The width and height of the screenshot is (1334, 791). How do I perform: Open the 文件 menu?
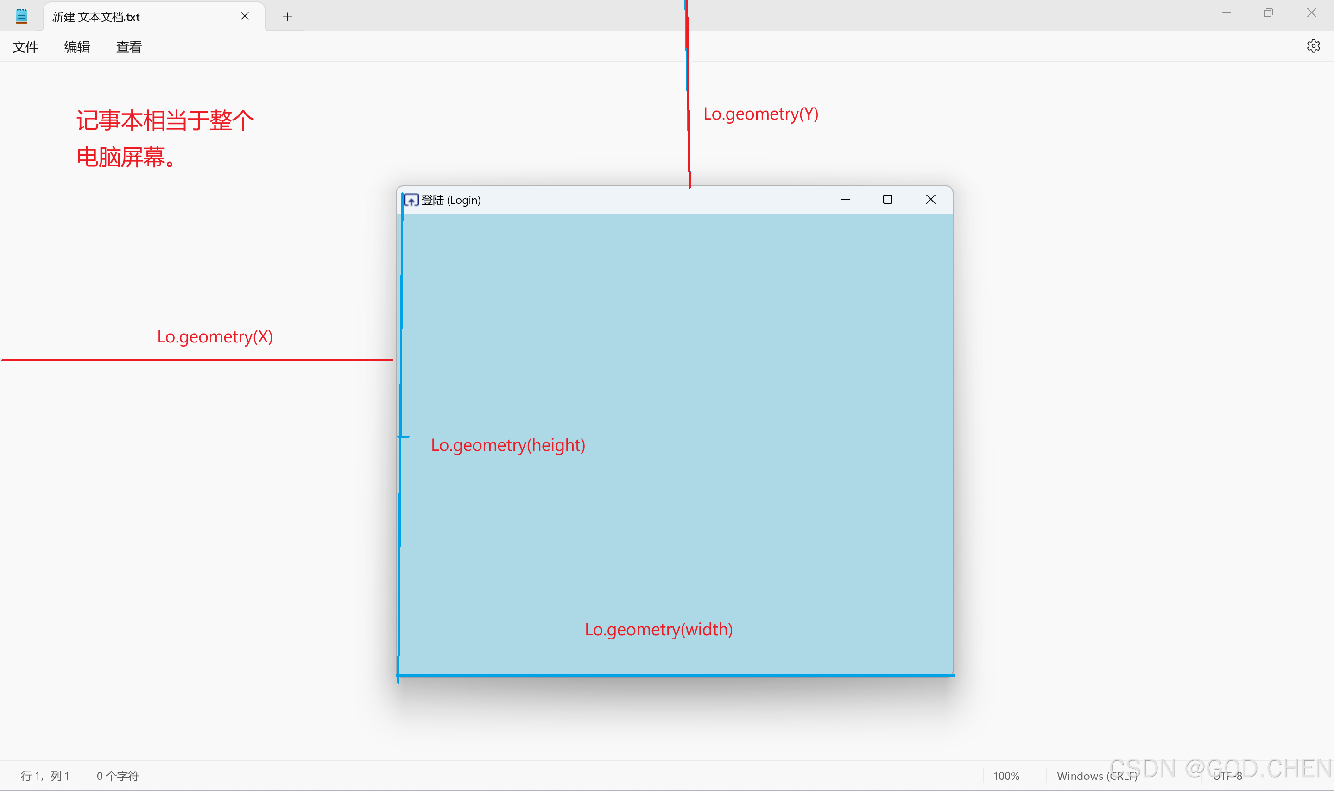point(25,47)
